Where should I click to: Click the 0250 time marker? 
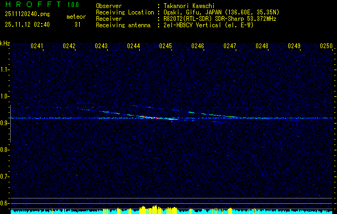click(326, 46)
